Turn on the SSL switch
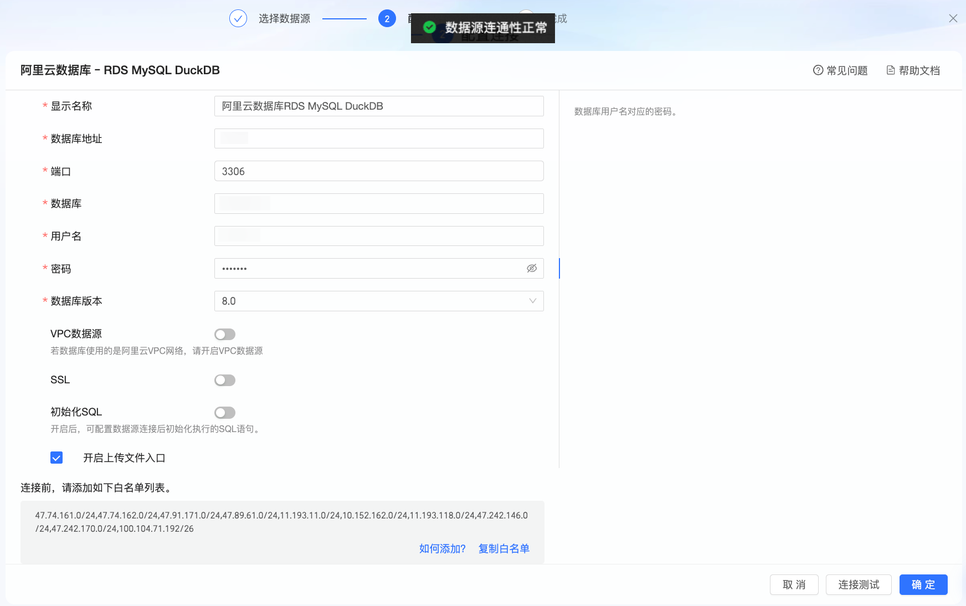Screen dimensions: 966x606 225,380
